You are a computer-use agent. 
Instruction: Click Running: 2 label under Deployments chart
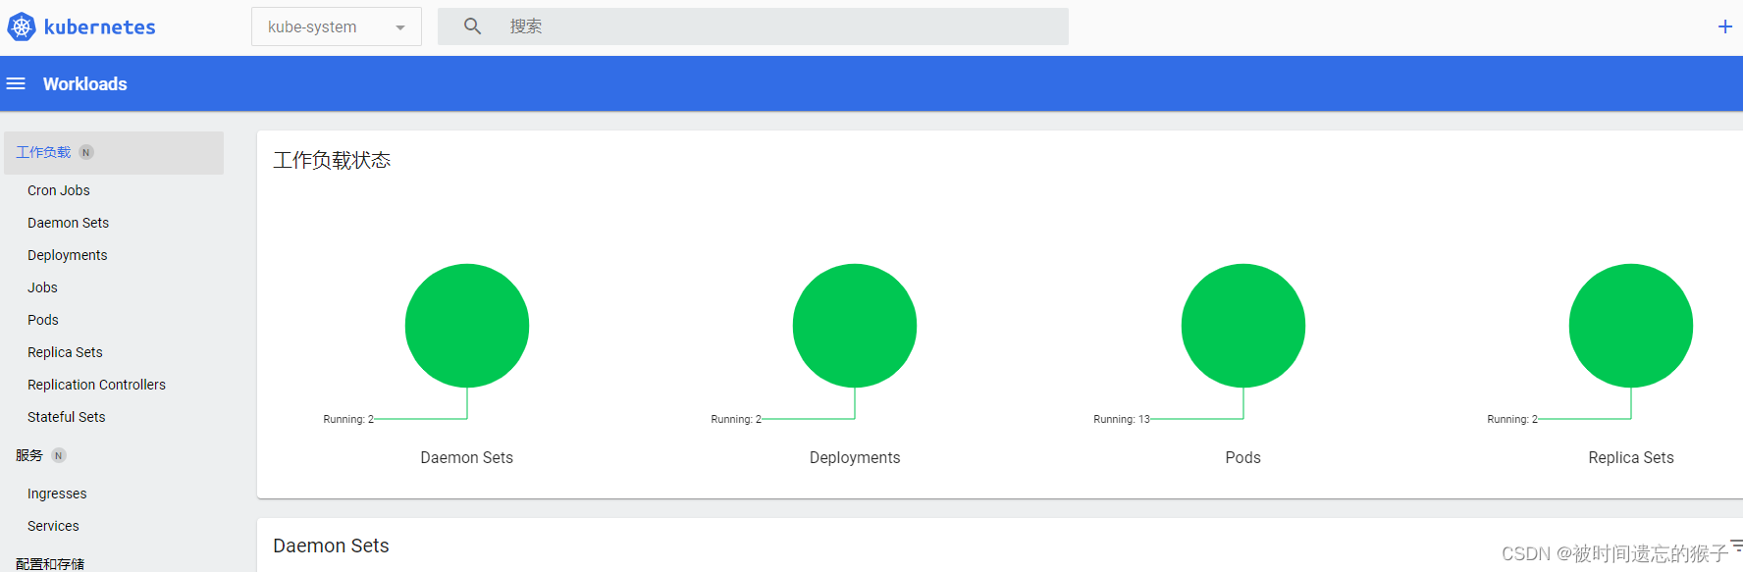[736, 419]
